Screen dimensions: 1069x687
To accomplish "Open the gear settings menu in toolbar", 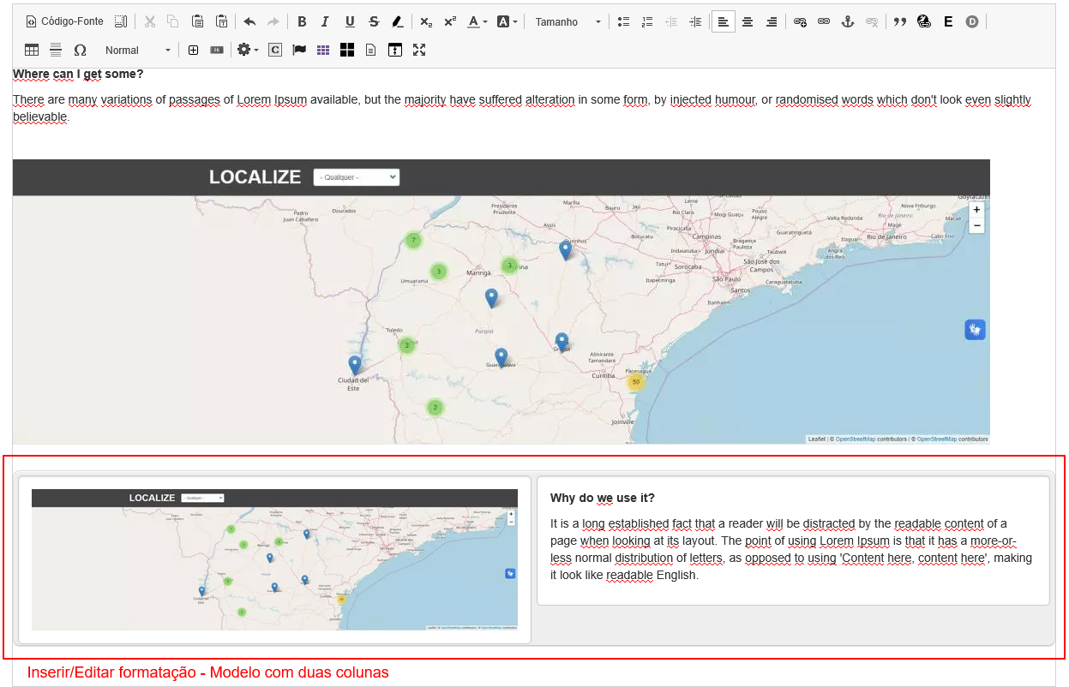I will tap(247, 51).
